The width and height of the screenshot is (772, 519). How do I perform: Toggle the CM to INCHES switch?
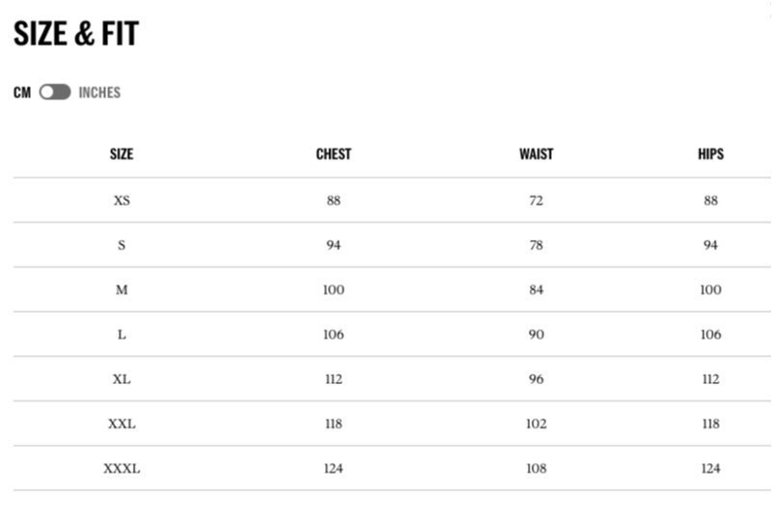point(55,93)
